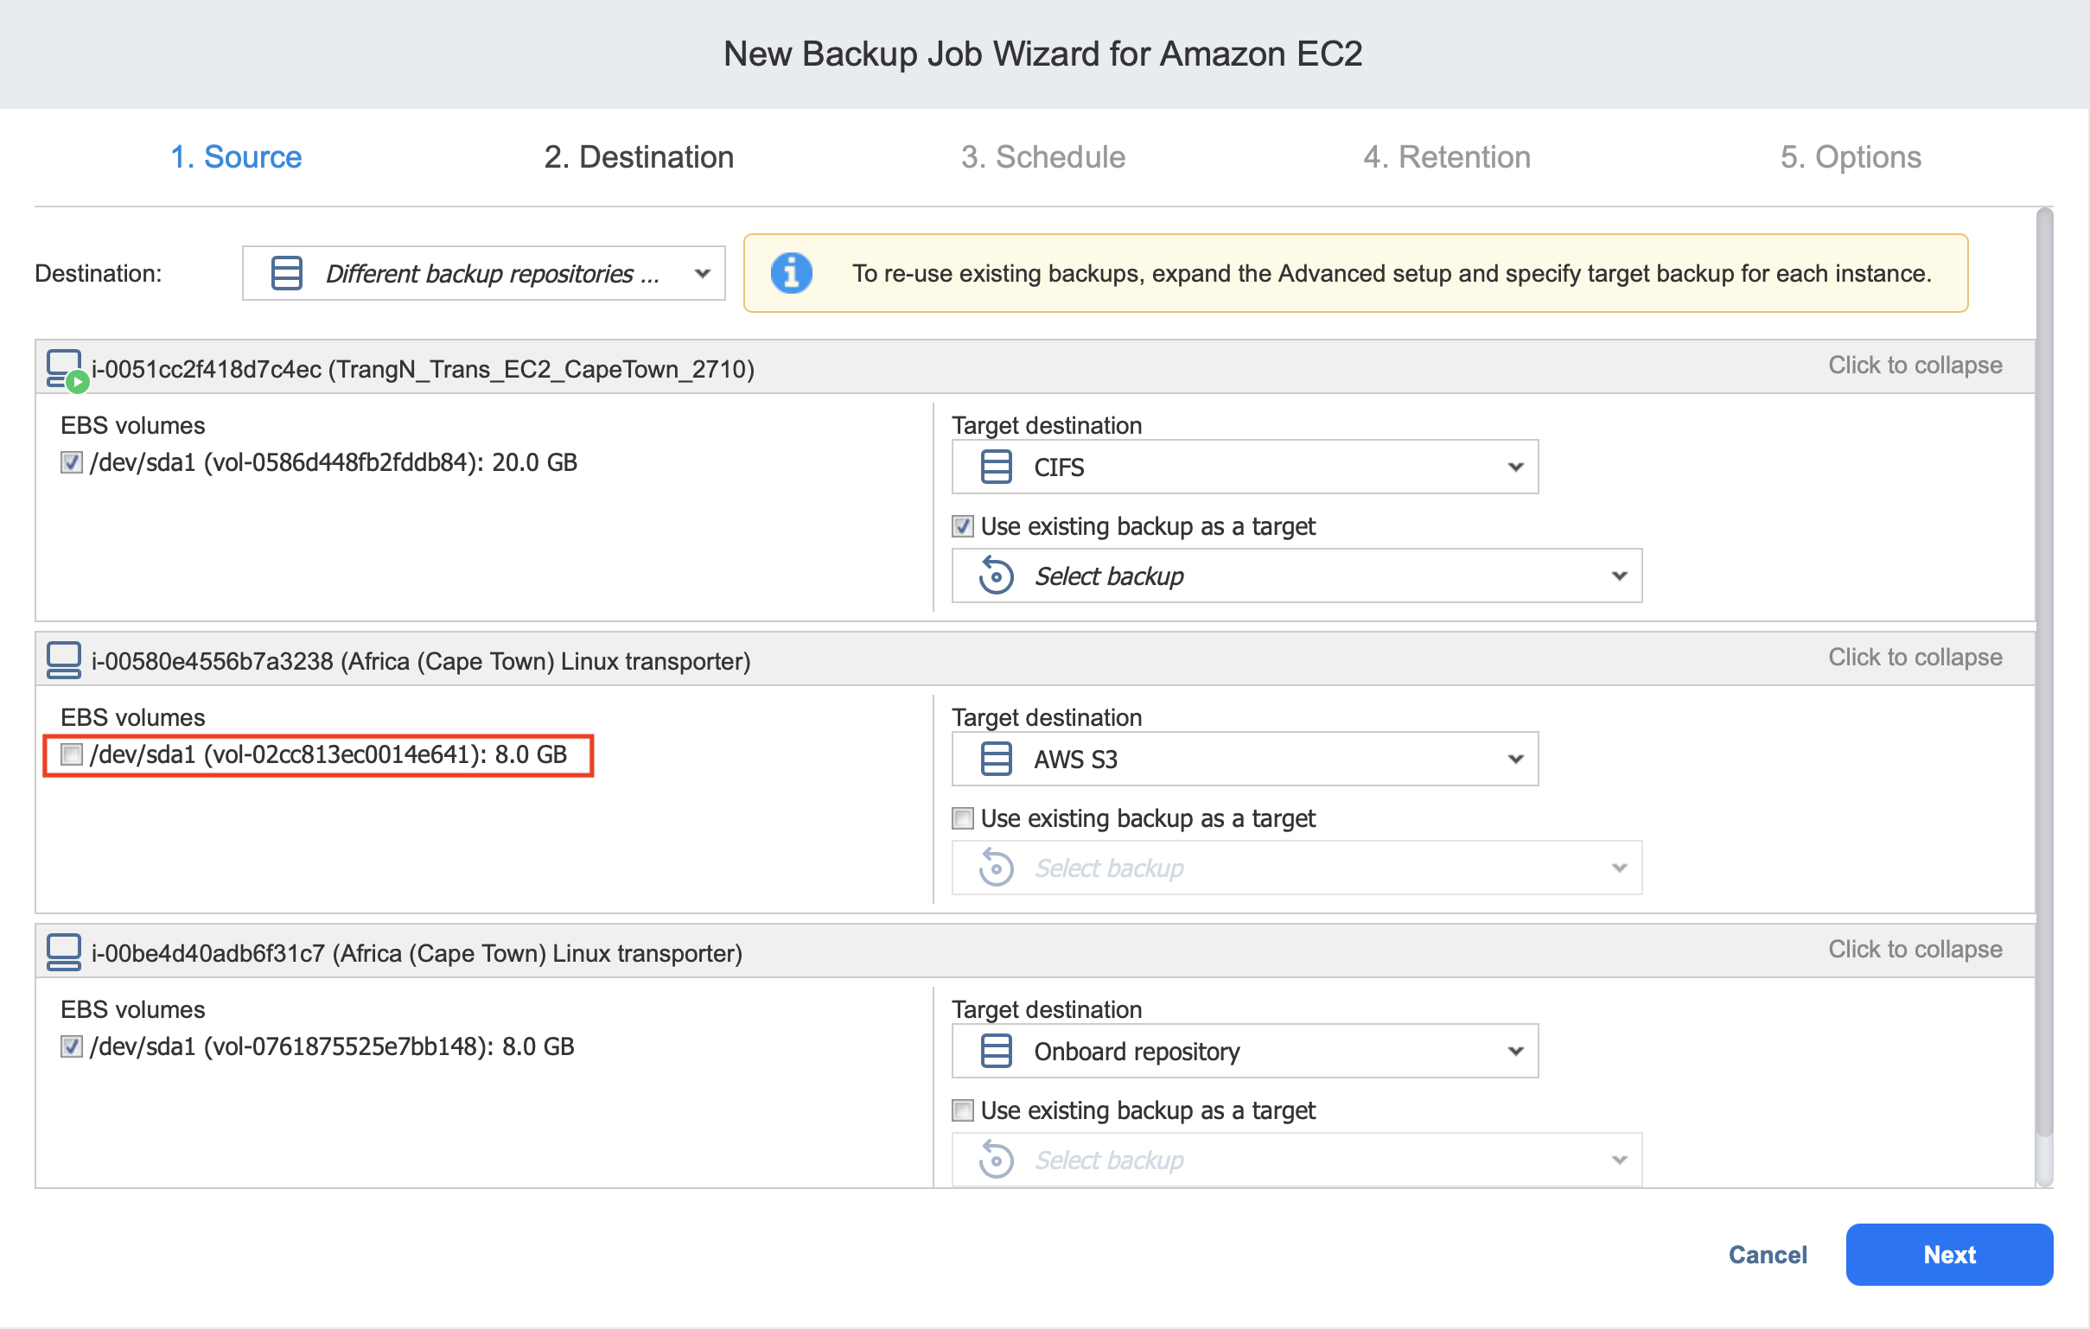Check the vol-02cc813ec0014e641 volume checkbox
The image size is (2090, 1329).
pos(72,754)
